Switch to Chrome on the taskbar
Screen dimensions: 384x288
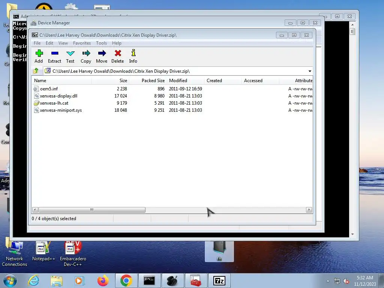pyautogui.click(x=126, y=280)
